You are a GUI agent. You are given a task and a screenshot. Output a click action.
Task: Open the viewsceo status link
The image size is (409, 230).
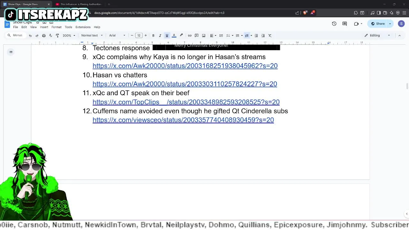click(x=183, y=120)
